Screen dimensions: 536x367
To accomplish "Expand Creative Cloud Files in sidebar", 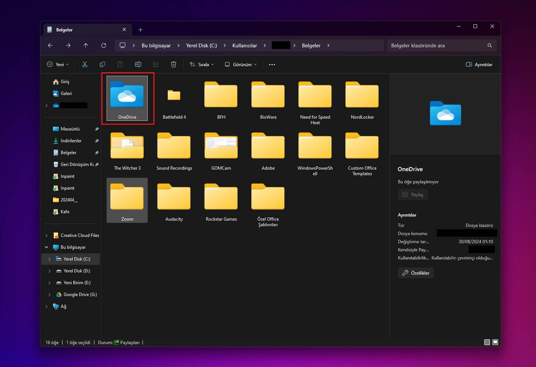I will 46,235.
